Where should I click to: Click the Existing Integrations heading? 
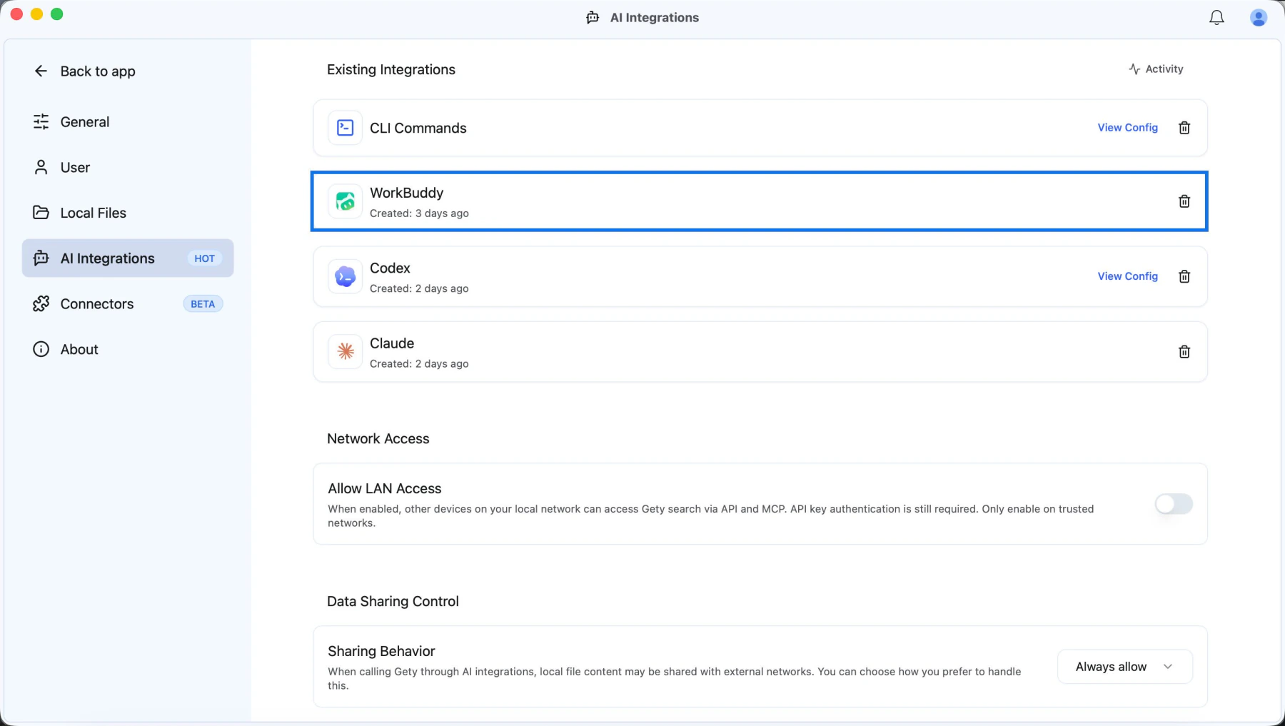tap(391, 69)
